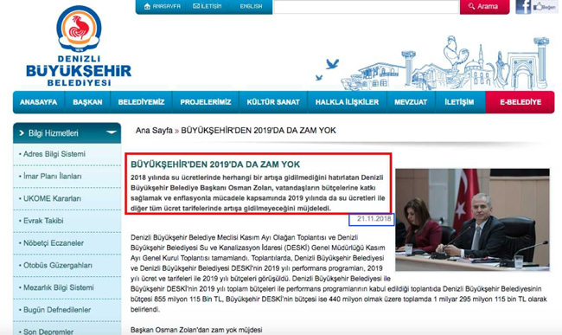Open the BAŞKAN menu item
The width and height of the screenshot is (562, 335).
87,102
